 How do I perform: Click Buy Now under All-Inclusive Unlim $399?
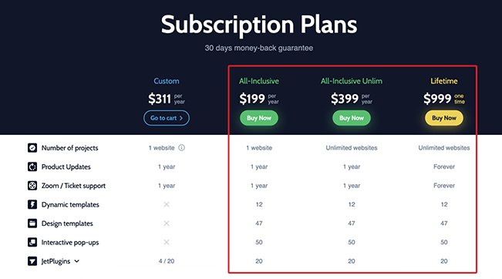(x=352, y=118)
